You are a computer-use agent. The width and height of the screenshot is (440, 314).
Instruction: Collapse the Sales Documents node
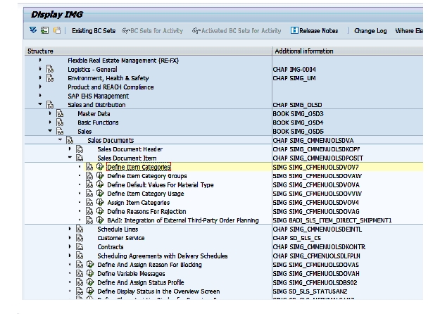[60, 139]
